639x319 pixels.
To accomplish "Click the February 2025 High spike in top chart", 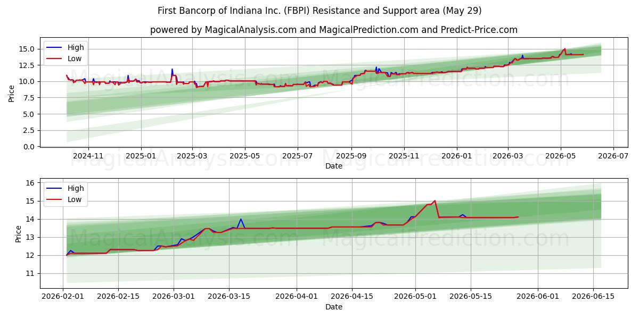I will tap(172, 69).
